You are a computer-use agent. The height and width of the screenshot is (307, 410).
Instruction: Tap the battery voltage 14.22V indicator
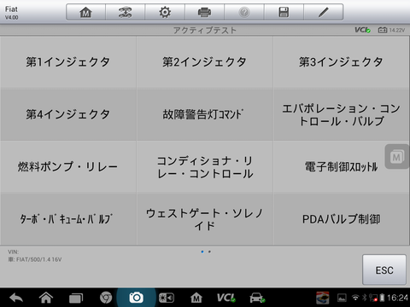(x=391, y=30)
